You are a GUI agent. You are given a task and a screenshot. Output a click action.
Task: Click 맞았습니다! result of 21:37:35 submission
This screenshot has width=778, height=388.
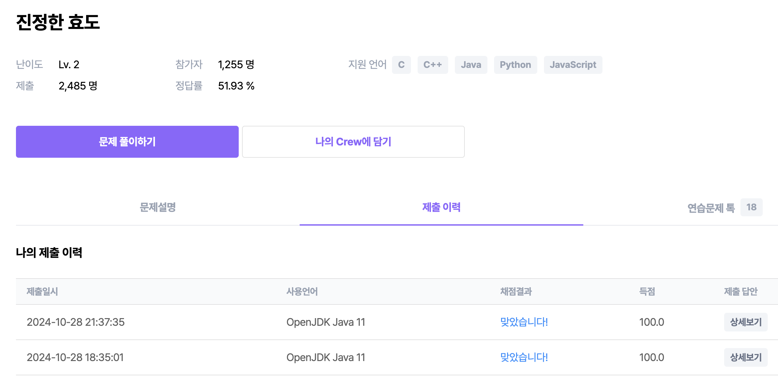tap(524, 322)
